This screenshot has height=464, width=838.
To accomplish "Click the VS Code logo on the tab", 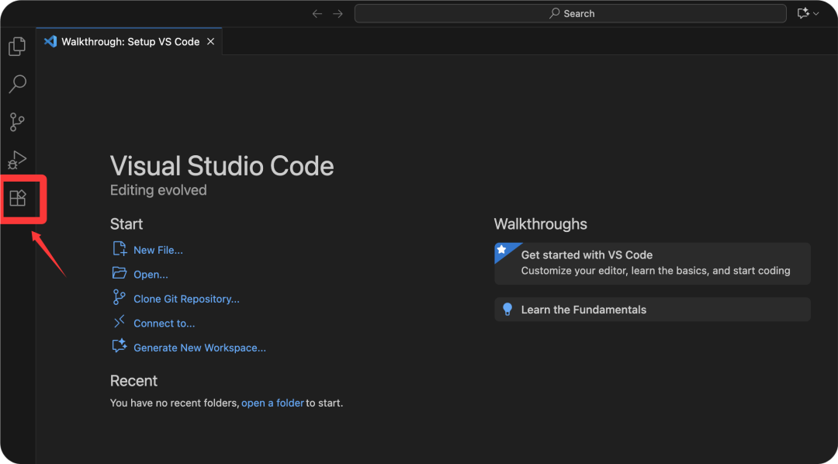I will pyautogui.click(x=50, y=42).
